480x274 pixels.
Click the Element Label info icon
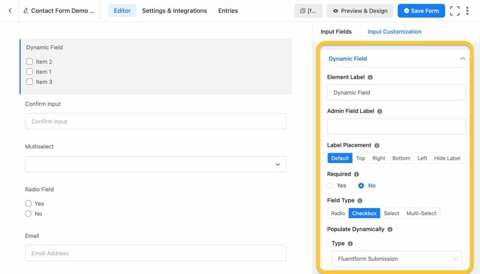pos(370,77)
